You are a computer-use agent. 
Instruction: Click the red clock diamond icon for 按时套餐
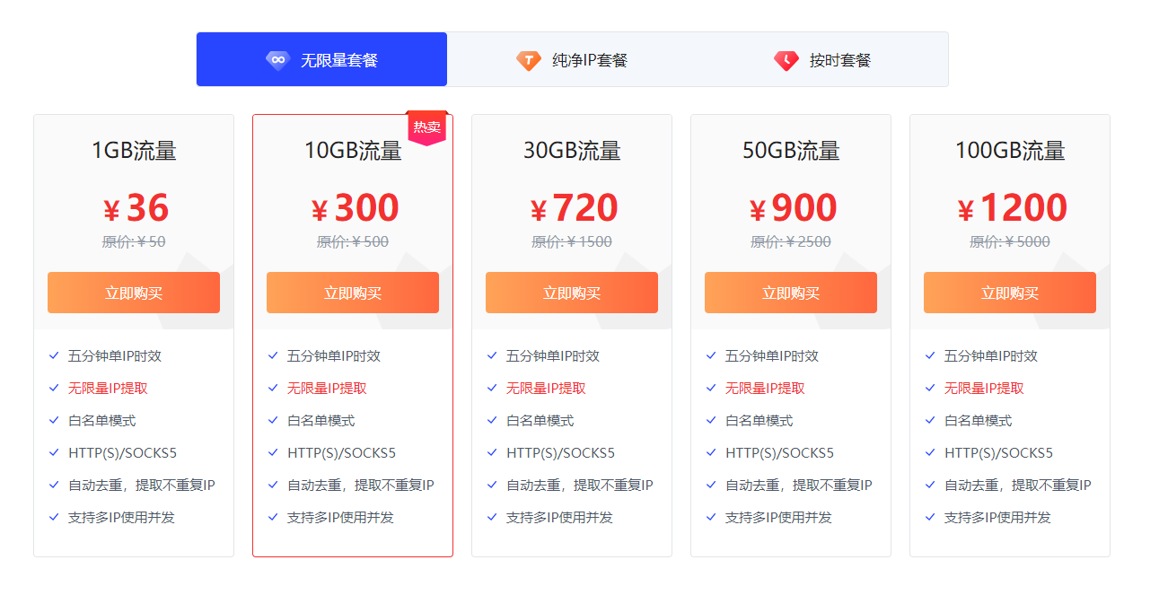(786, 60)
